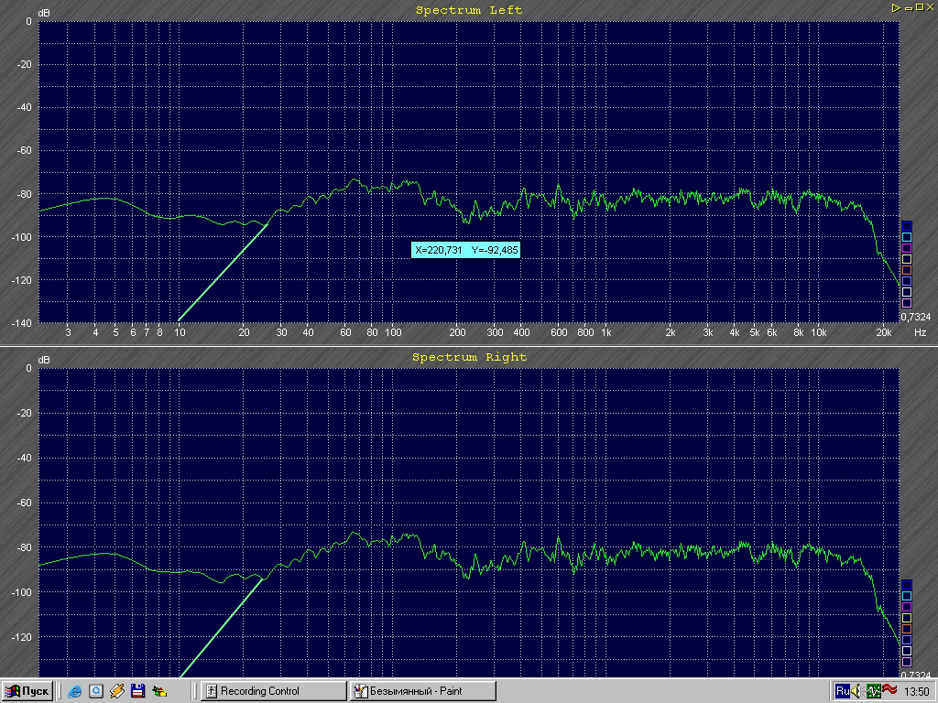This screenshot has height=703, width=938.
Task: Select the orange swatch in Spectrum Left
Action: [x=907, y=270]
